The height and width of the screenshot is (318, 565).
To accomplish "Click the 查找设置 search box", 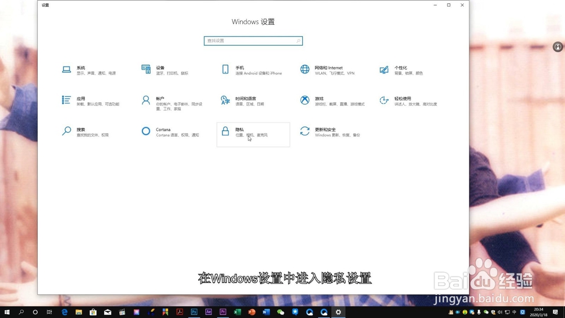I will pyautogui.click(x=253, y=41).
